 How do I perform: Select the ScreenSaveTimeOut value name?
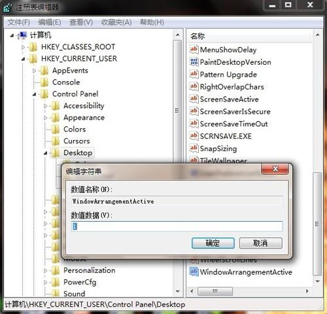point(233,124)
